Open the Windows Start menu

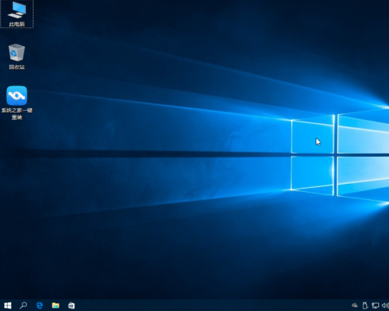[8, 305]
